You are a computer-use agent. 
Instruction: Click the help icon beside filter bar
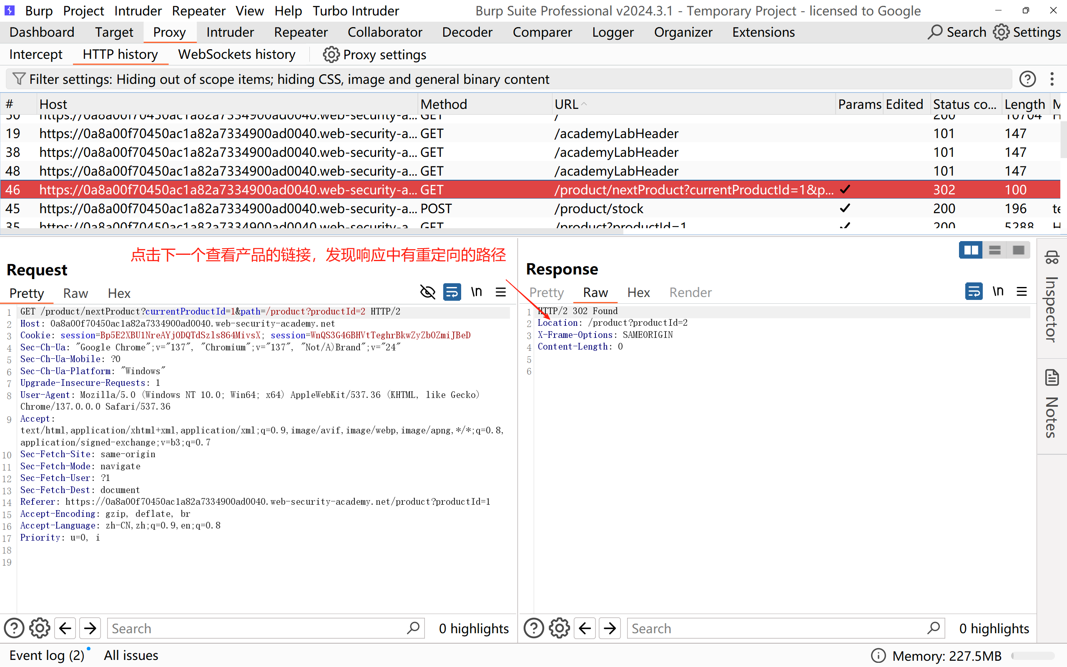1027,79
